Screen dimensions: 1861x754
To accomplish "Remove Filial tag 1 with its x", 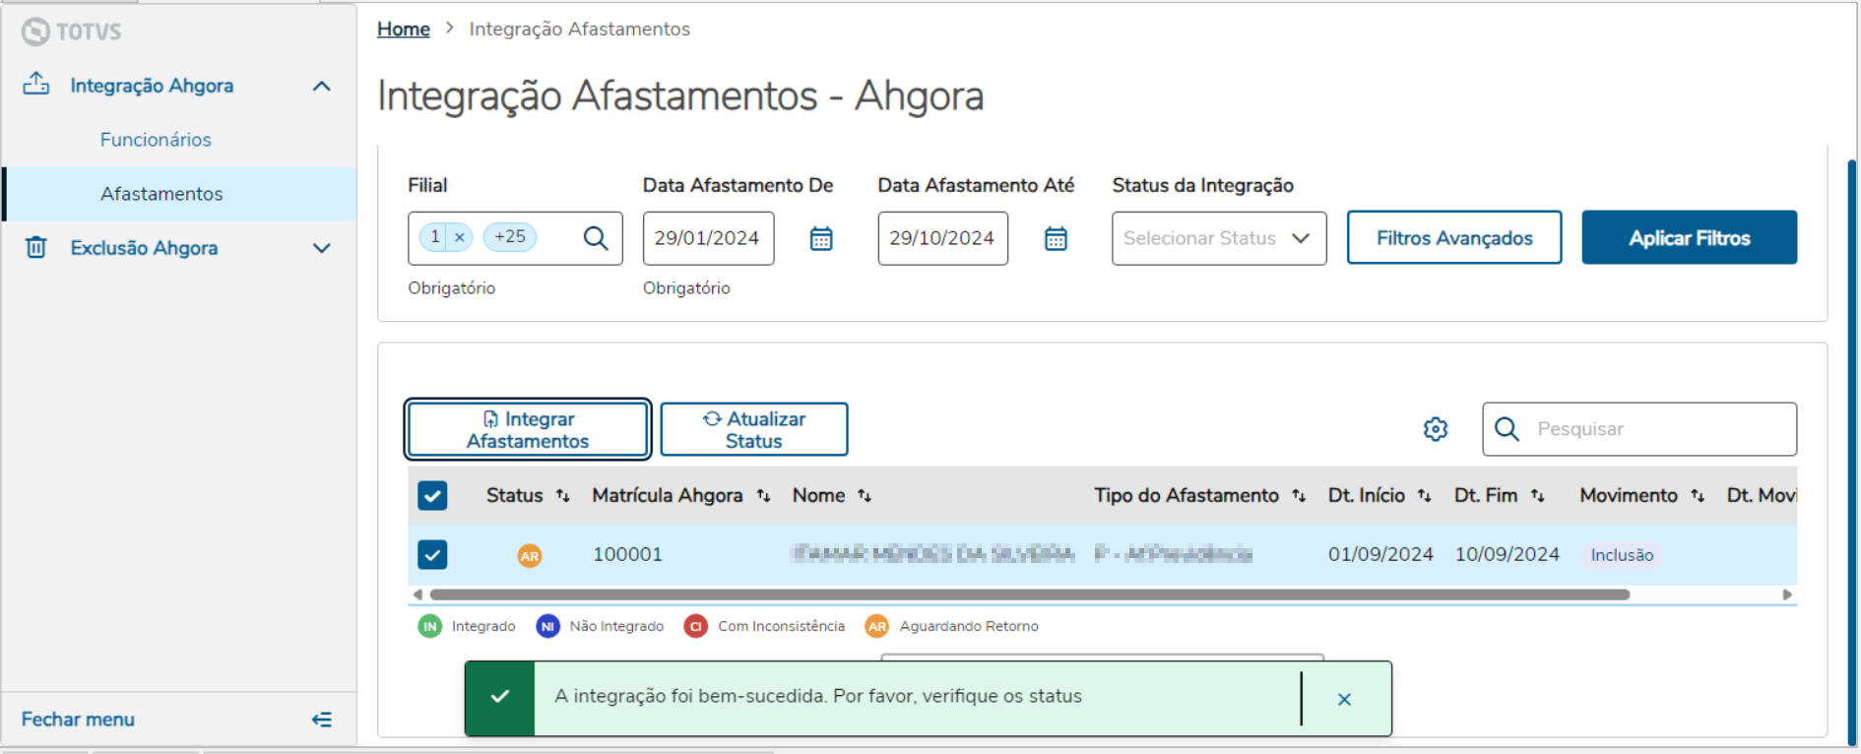I will coord(460,237).
